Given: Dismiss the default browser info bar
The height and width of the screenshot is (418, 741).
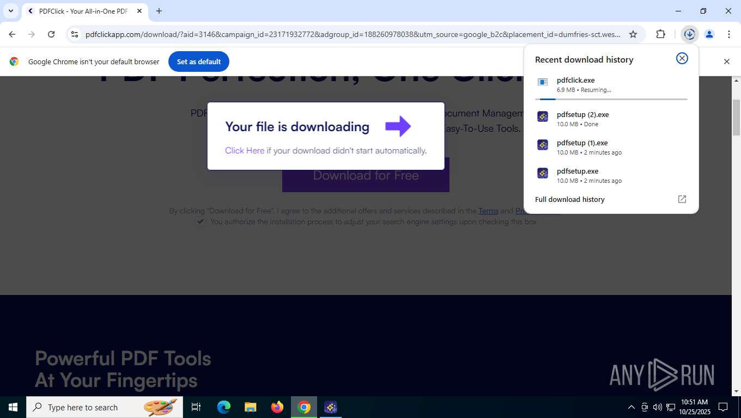Looking at the screenshot, I should click(726, 62).
